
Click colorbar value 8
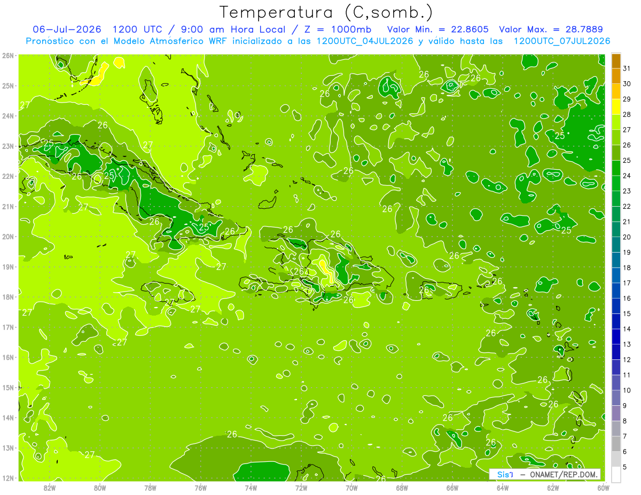pos(625,421)
